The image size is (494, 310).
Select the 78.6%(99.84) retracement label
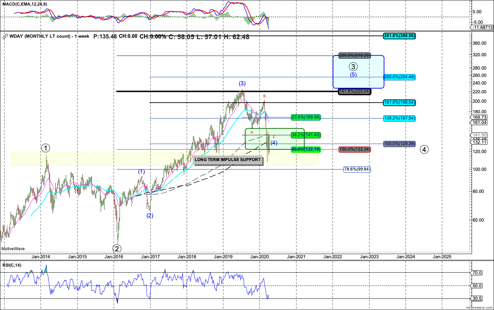coord(357,169)
